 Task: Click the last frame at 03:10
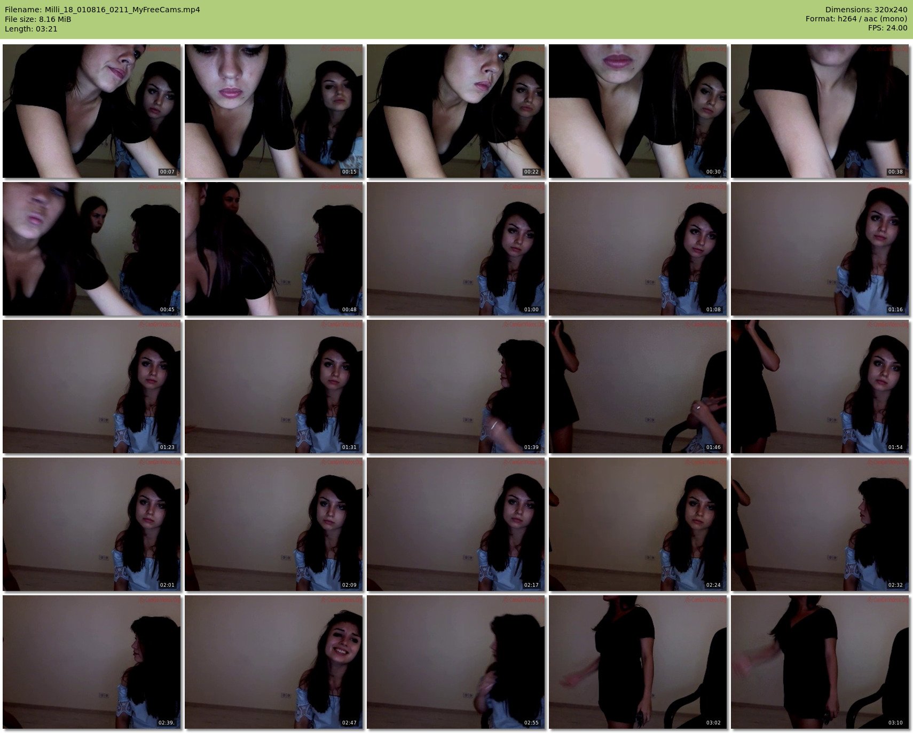tap(820, 662)
